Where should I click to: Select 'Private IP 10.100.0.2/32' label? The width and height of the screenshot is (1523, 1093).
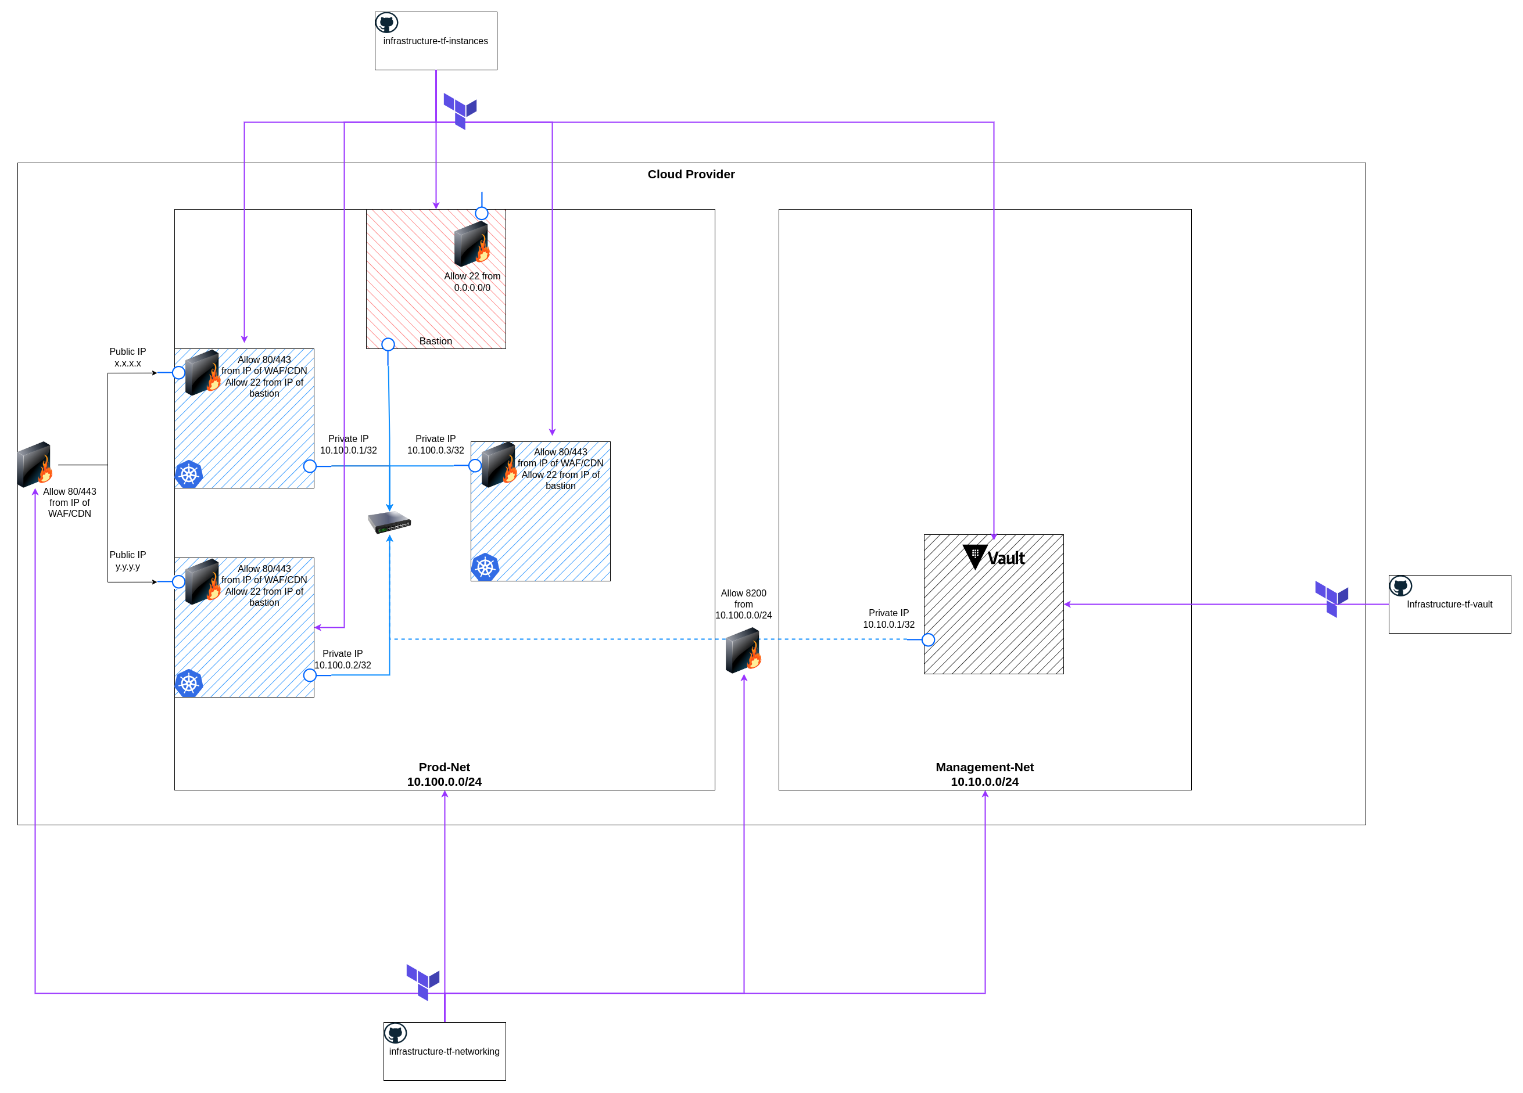point(342,659)
